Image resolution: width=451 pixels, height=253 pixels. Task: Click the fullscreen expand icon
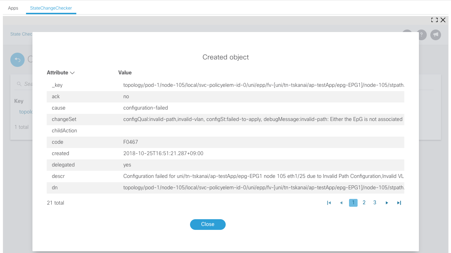point(434,20)
